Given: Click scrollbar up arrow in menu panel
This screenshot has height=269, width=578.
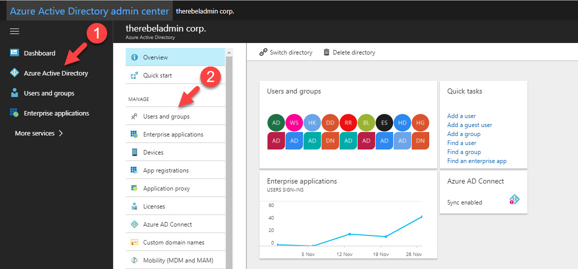Looking at the screenshot, I should 228,52.
